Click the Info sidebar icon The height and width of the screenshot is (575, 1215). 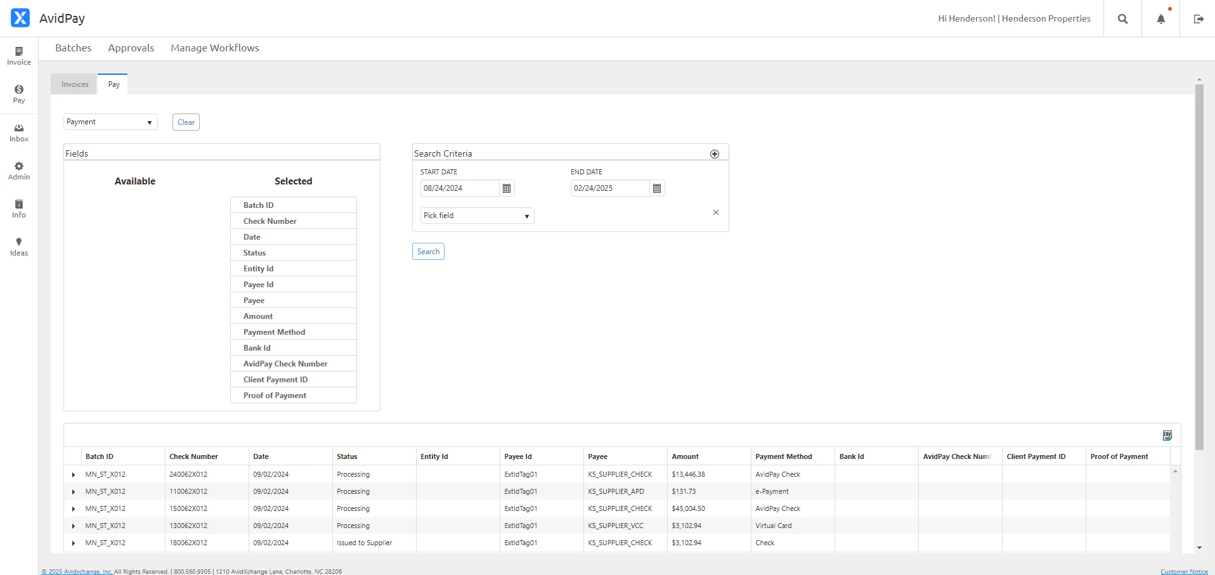(18, 207)
